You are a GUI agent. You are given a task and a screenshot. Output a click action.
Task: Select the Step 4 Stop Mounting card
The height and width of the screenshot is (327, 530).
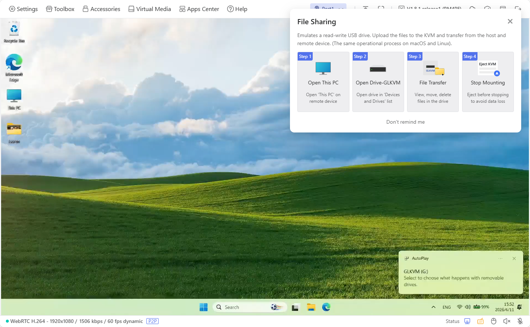[488, 82]
